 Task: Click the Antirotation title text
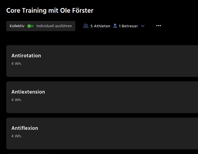(26, 56)
